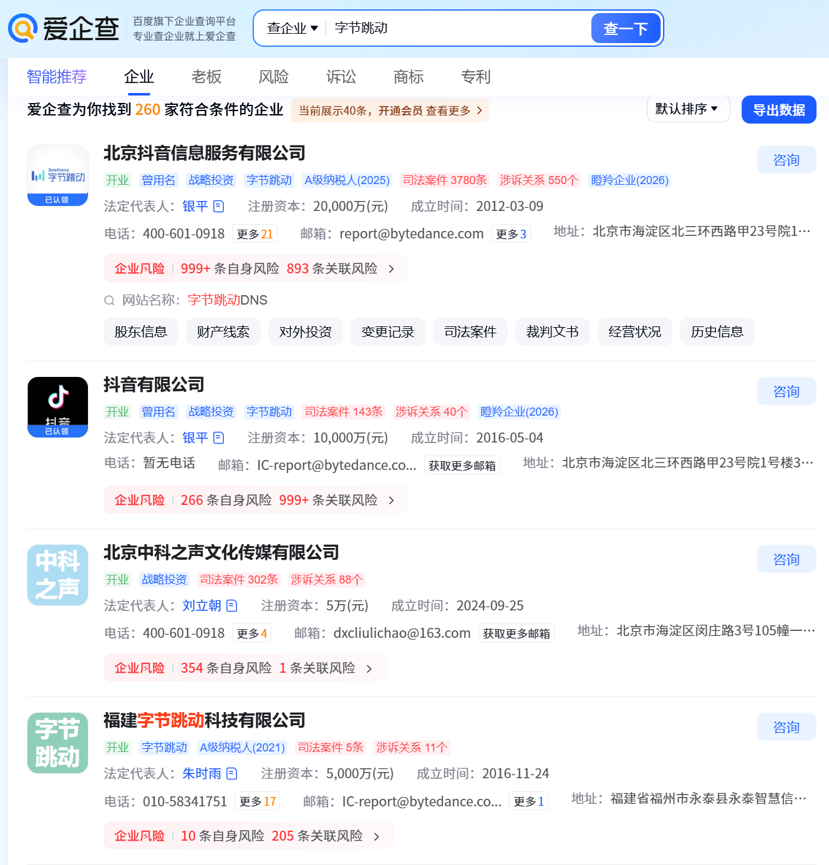This screenshot has height=865, width=829.
Task: Switch to the 诉讼 tab
Action: (x=341, y=77)
